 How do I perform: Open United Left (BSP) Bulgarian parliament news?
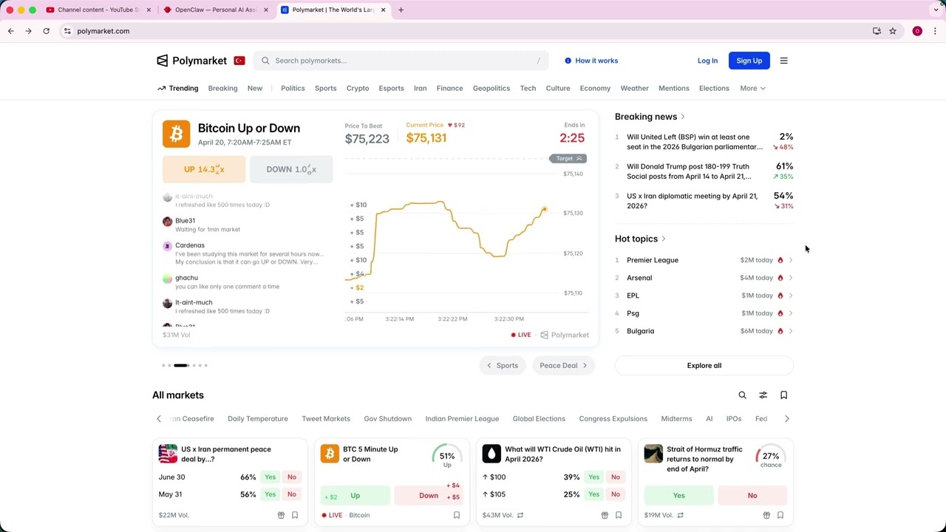(704, 142)
